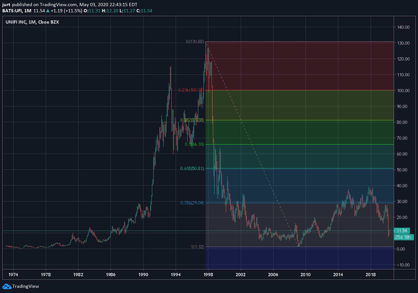Click the bright green 0.5 Fibonacci line
This screenshot has width=418, height=293.
(300, 144)
